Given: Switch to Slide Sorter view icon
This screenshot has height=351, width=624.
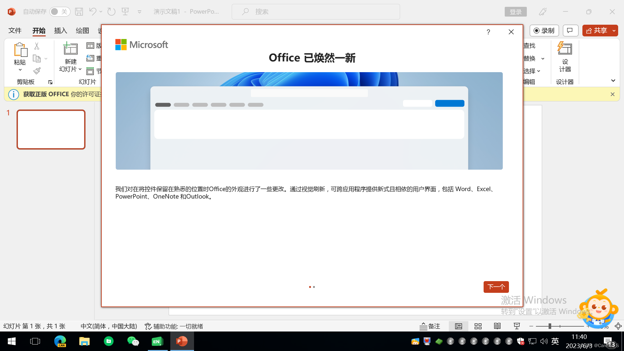Looking at the screenshot, I should click(x=478, y=326).
